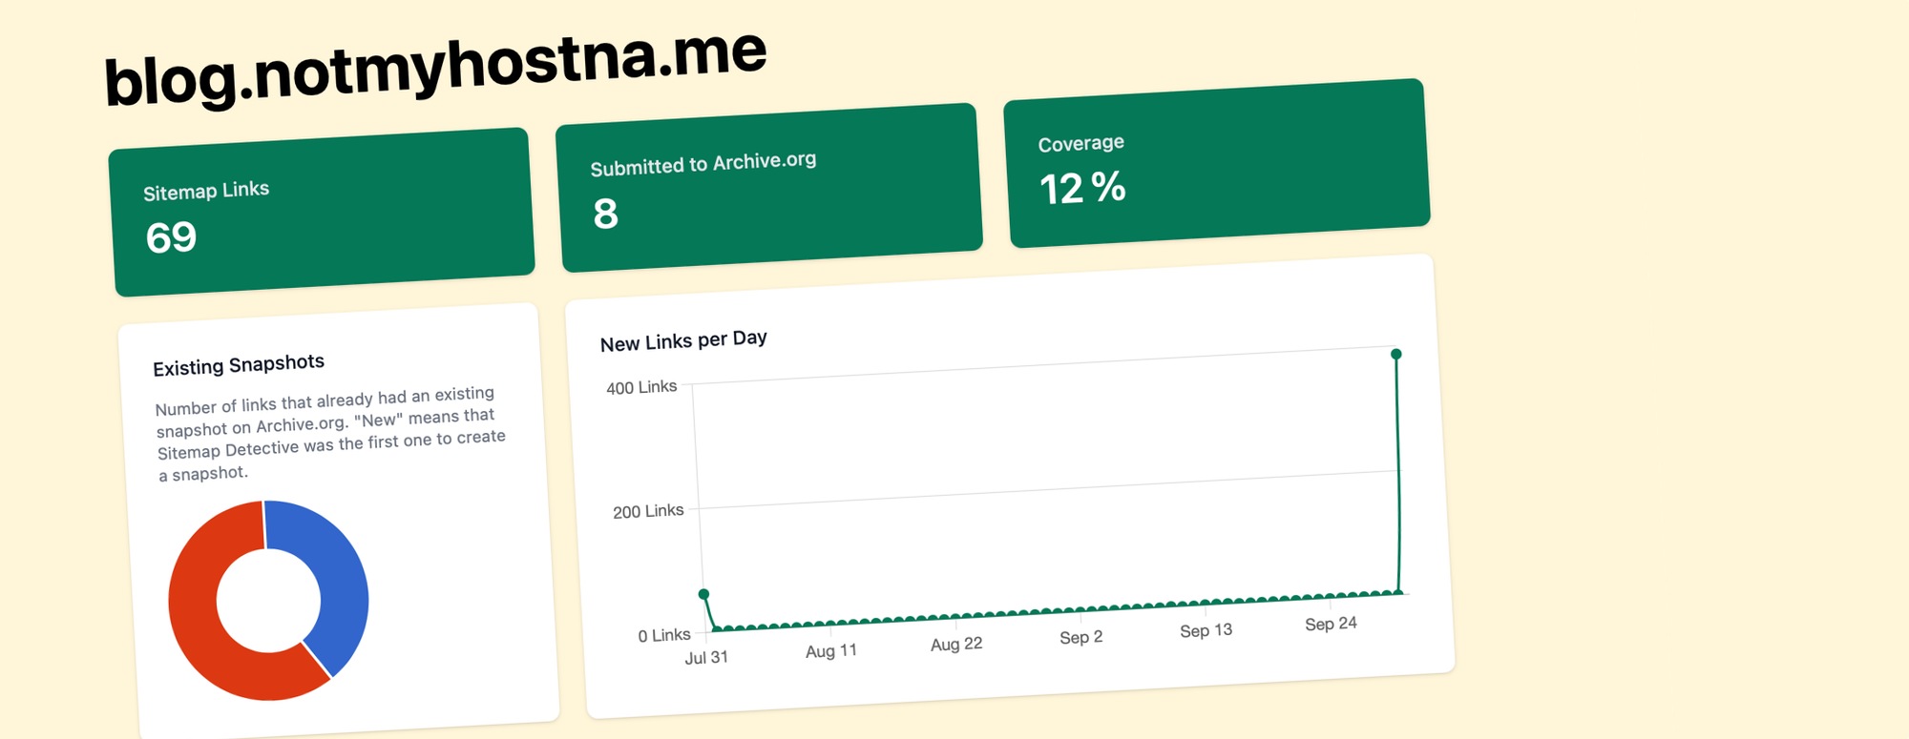
Task: Click the 200 Links y-axis label
Action: [648, 512]
